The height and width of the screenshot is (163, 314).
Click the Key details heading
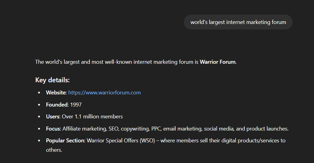click(52, 80)
